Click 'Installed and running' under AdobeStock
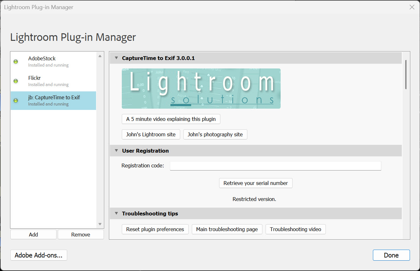This screenshot has height=271, width=420. 48,65
